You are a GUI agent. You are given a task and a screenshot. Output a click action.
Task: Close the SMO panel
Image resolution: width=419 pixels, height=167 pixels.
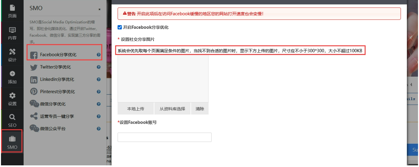coord(99,9)
